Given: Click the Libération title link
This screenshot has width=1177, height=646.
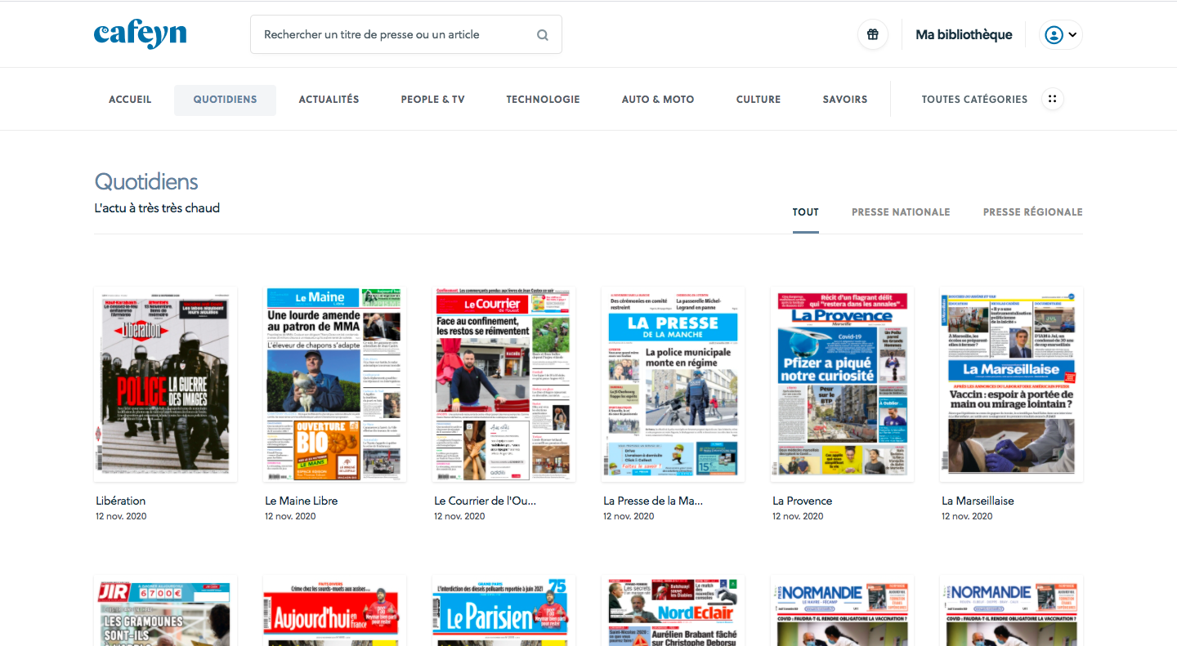Looking at the screenshot, I should [120, 501].
